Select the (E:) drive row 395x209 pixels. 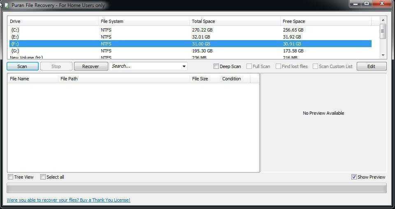pos(191,37)
